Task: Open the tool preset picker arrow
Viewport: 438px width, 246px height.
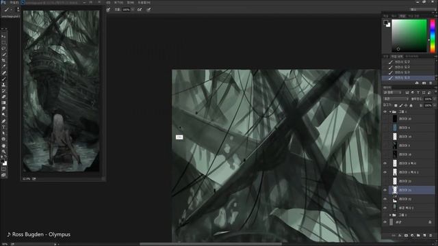Action: coord(11,10)
